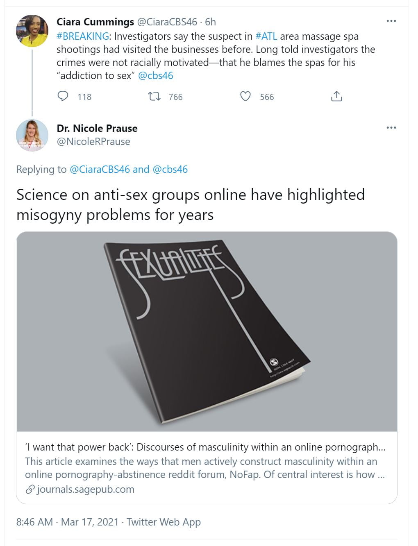Screen dimensions: 418x546
Task: Click @cbs46 in the Replying to line
Action: [170, 170]
